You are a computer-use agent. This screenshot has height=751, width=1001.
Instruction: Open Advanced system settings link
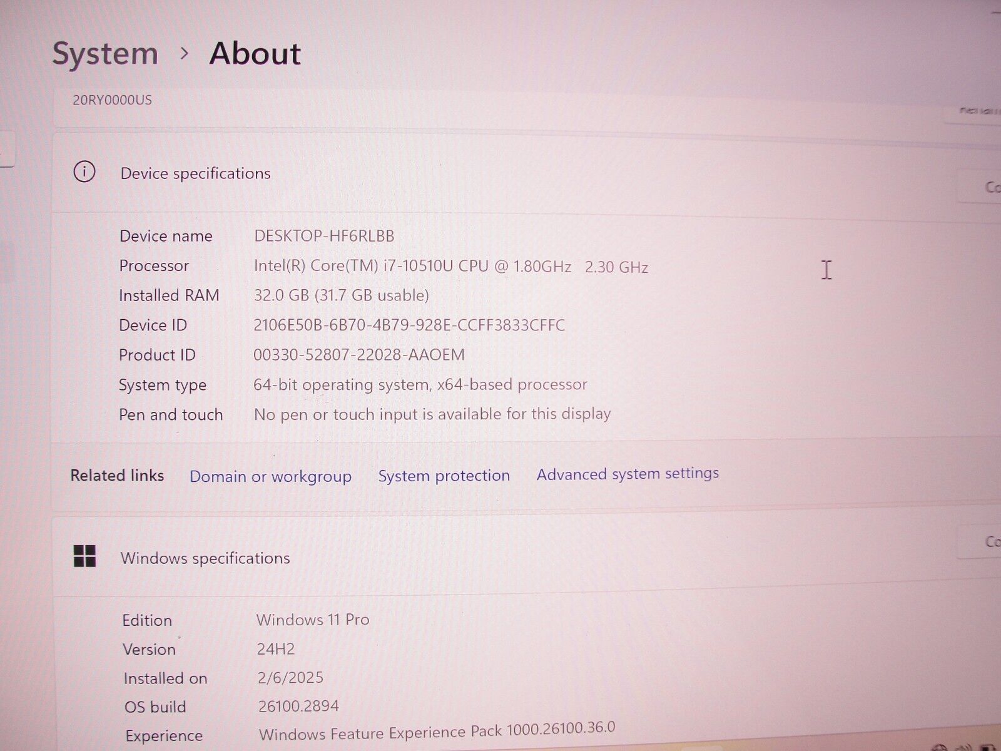(628, 474)
